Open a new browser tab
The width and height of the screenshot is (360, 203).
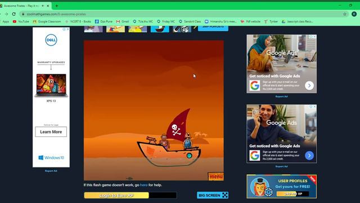coord(56,6)
